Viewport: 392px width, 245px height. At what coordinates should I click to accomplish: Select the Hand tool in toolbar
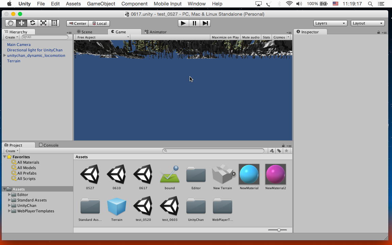click(11, 23)
